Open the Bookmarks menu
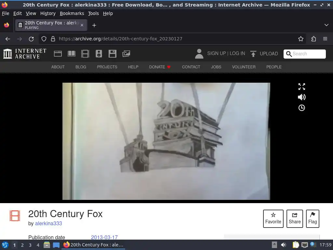This screenshot has height=250, width=333. (72, 13)
